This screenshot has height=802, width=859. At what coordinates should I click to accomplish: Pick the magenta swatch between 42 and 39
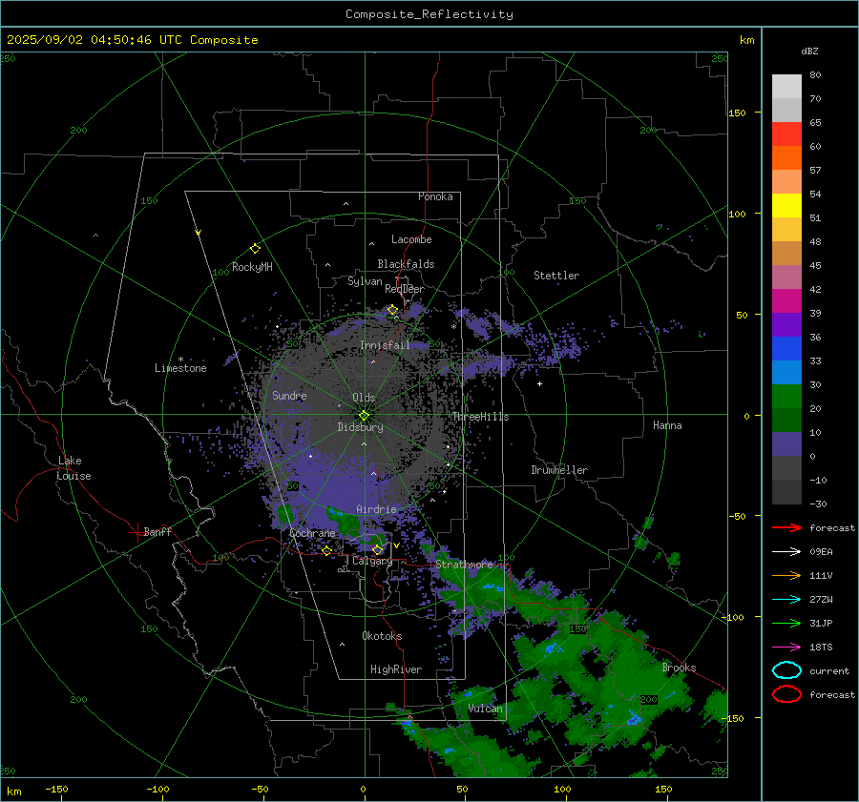(786, 300)
